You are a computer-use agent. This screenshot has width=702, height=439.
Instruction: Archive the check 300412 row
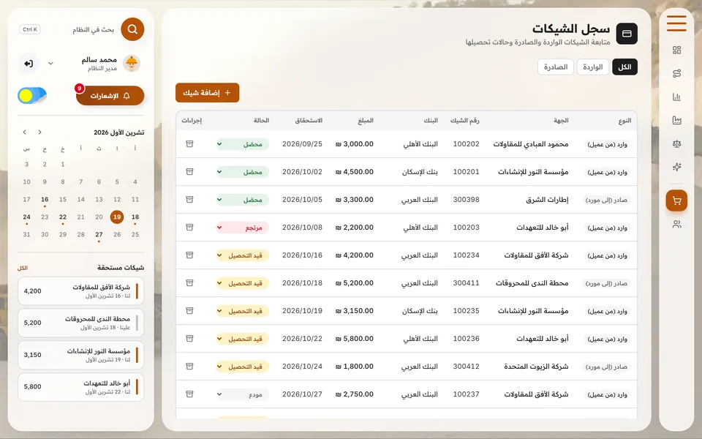click(x=189, y=366)
